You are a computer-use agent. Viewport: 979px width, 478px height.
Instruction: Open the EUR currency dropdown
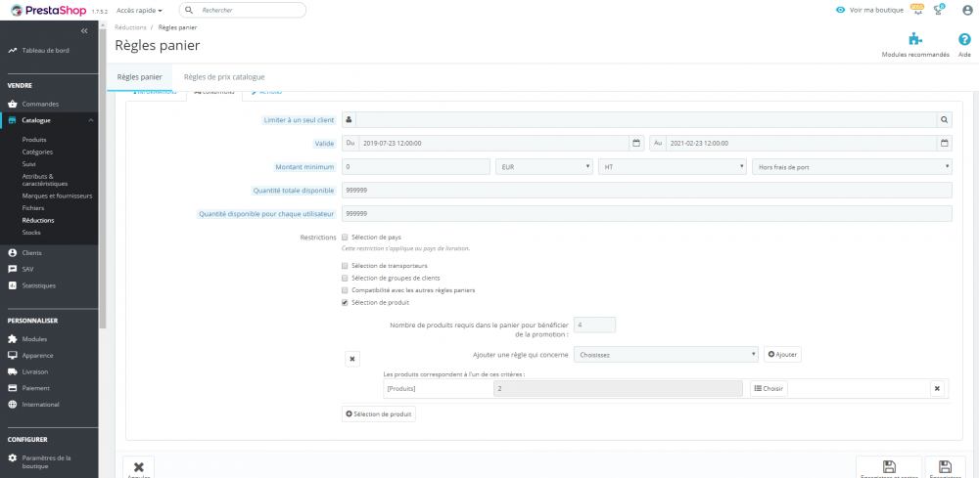point(543,166)
